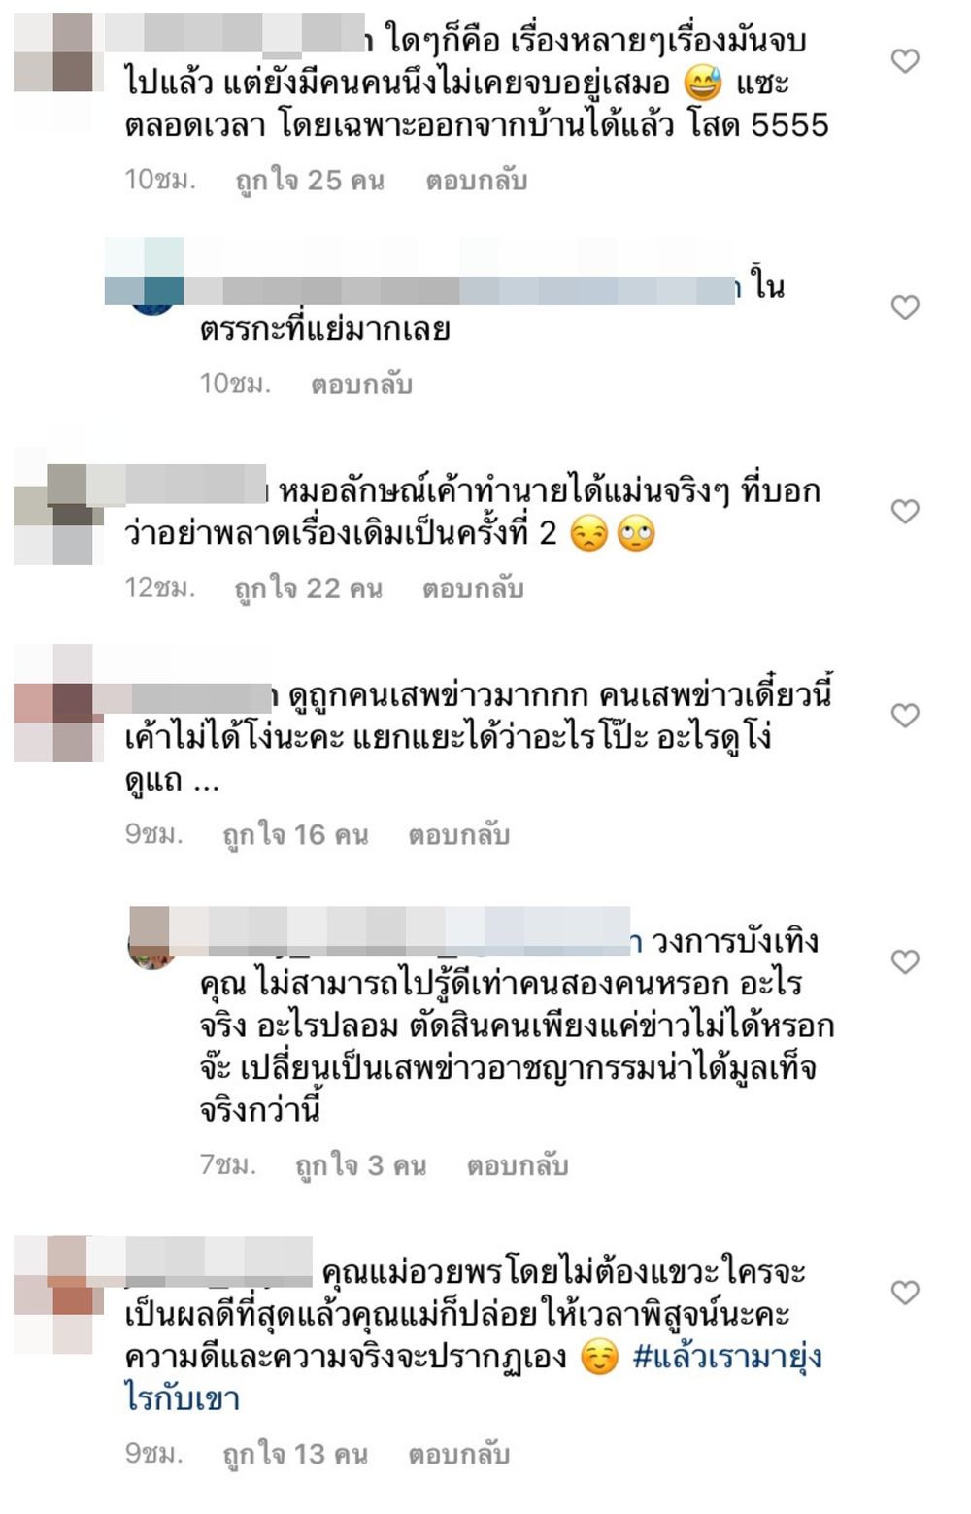Heart the comment with #แล้วเรามายุ่งไรกับเขา hashtag

905,1293
